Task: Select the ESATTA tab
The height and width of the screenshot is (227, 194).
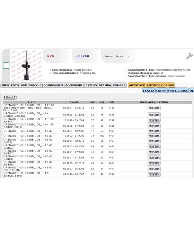Action: click(x=149, y=91)
